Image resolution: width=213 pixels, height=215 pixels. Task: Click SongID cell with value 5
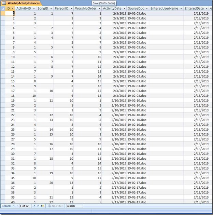[x=45, y=47]
